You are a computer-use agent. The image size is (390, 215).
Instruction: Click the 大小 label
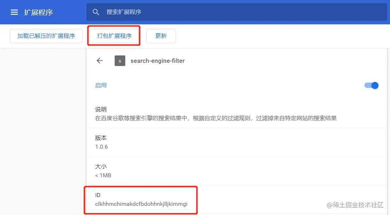(101, 166)
